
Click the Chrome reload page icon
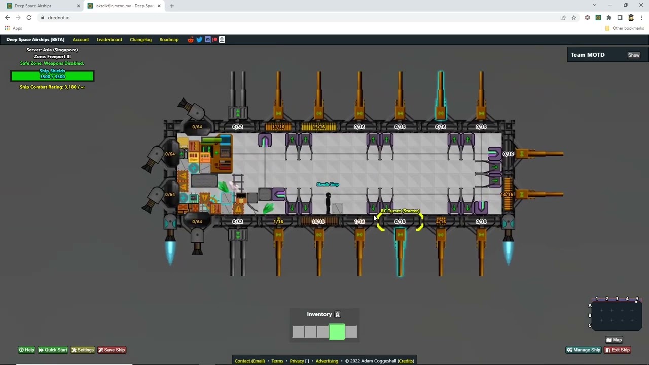coord(29,18)
